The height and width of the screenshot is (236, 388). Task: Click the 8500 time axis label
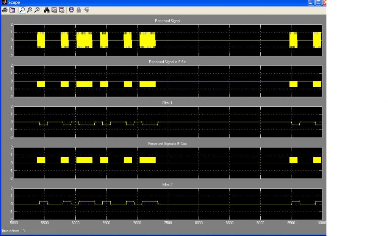(x=230, y=223)
